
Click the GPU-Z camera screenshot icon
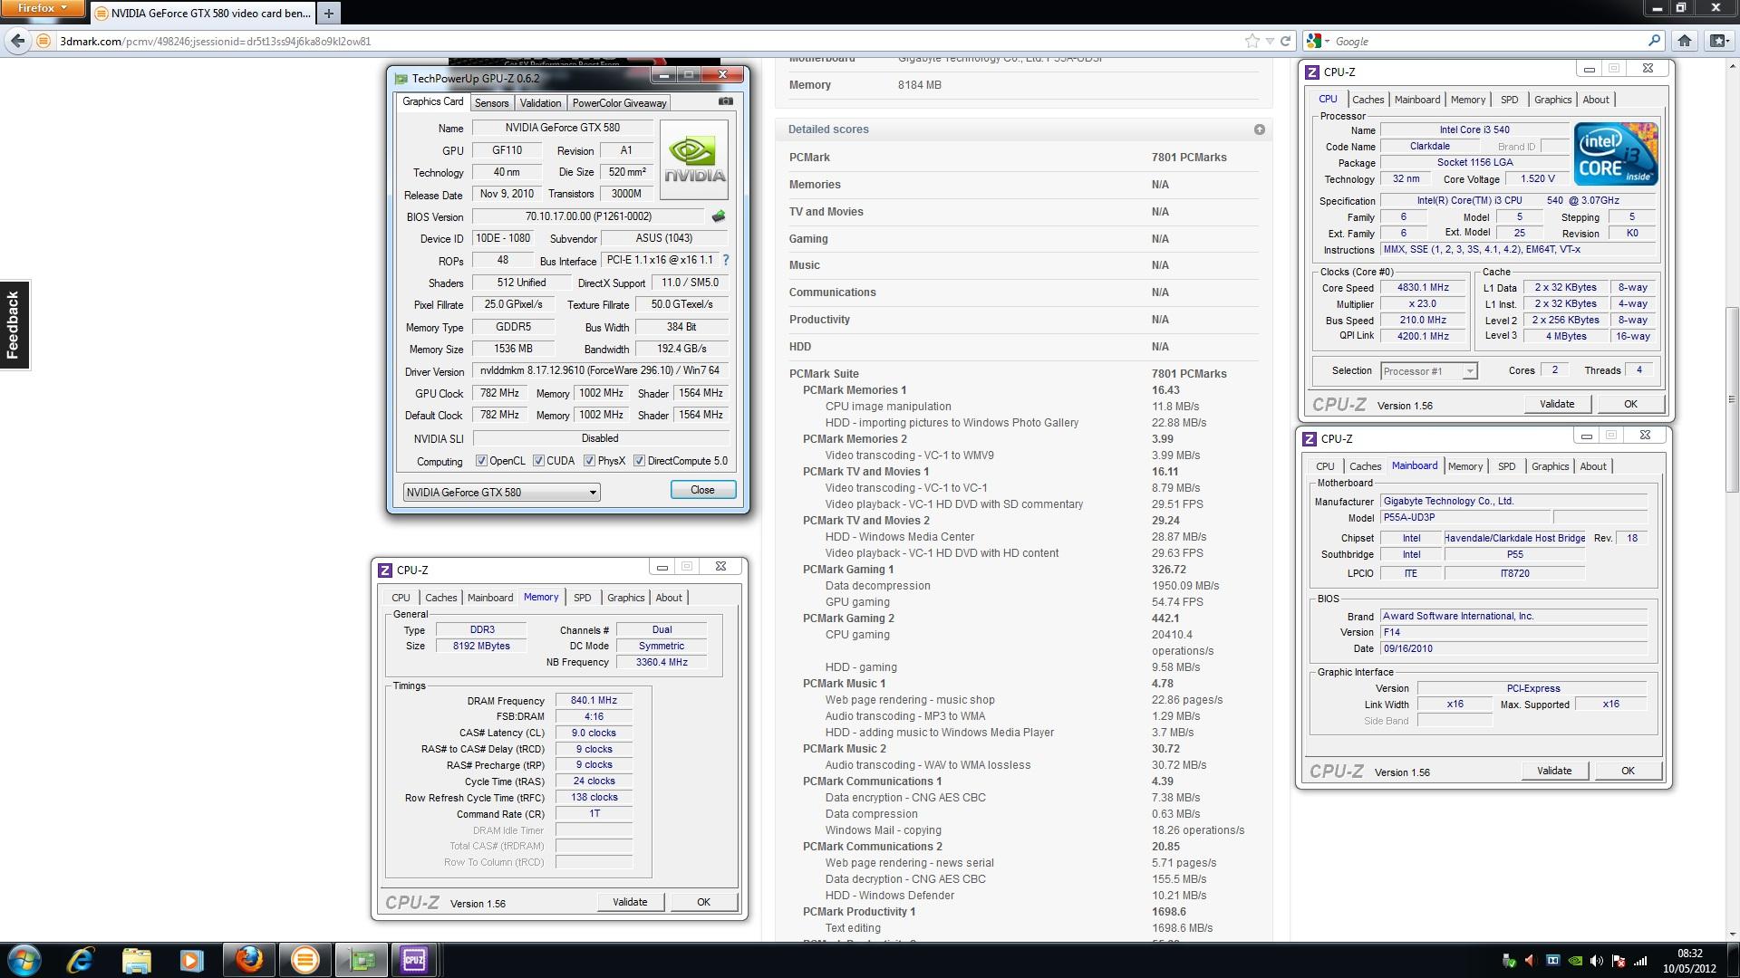[726, 101]
